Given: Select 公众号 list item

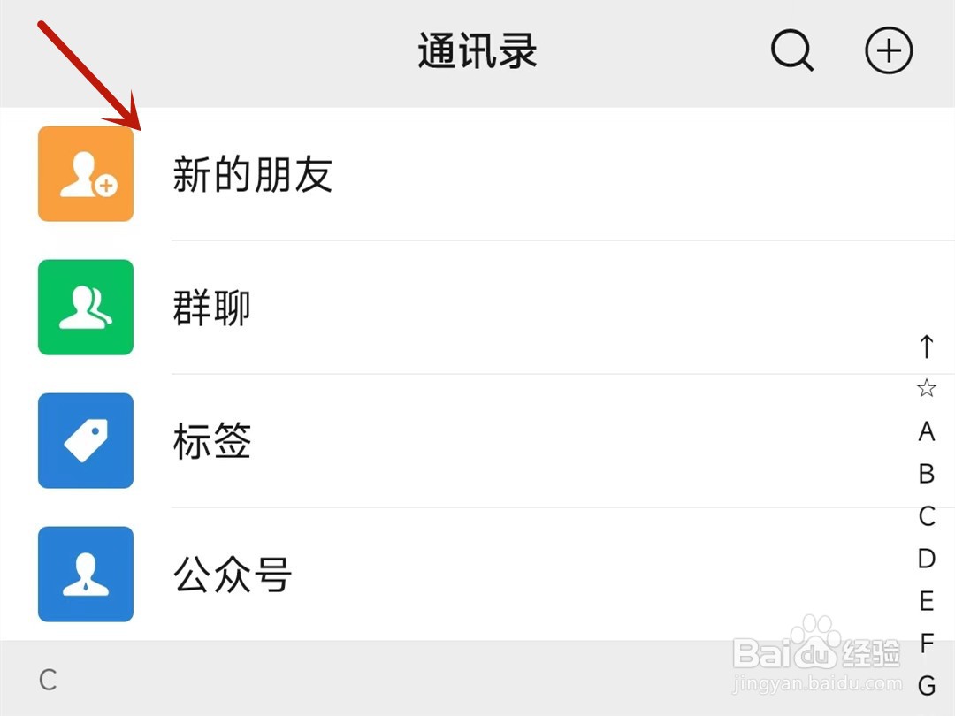Looking at the screenshot, I should click(x=232, y=574).
